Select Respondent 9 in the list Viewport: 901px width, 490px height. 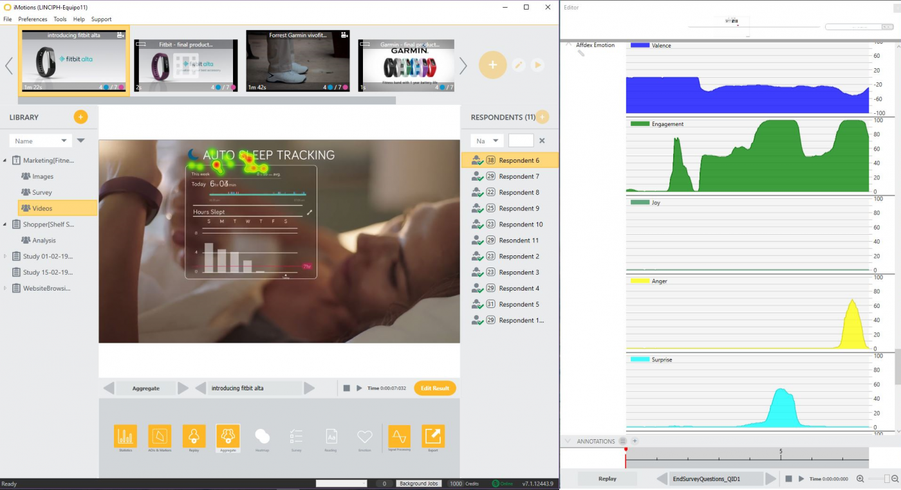510,208
